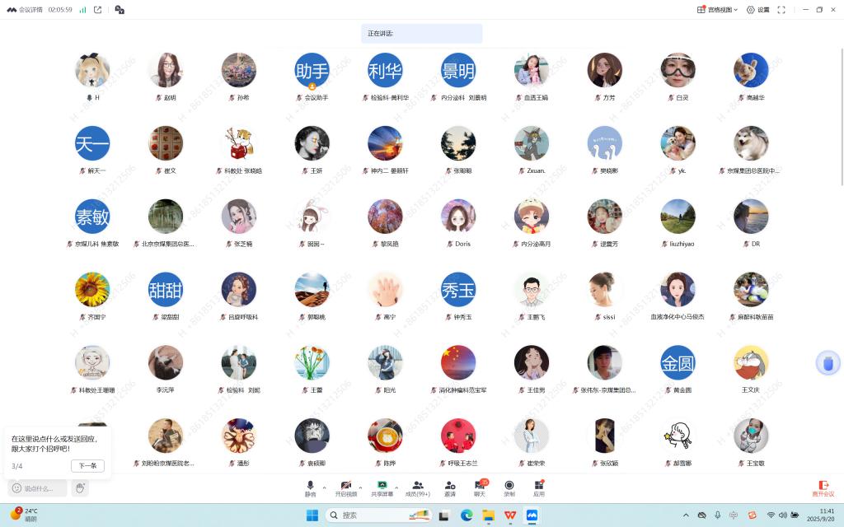Open the 聊天 chat panel
844x527 pixels.
(x=480, y=487)
